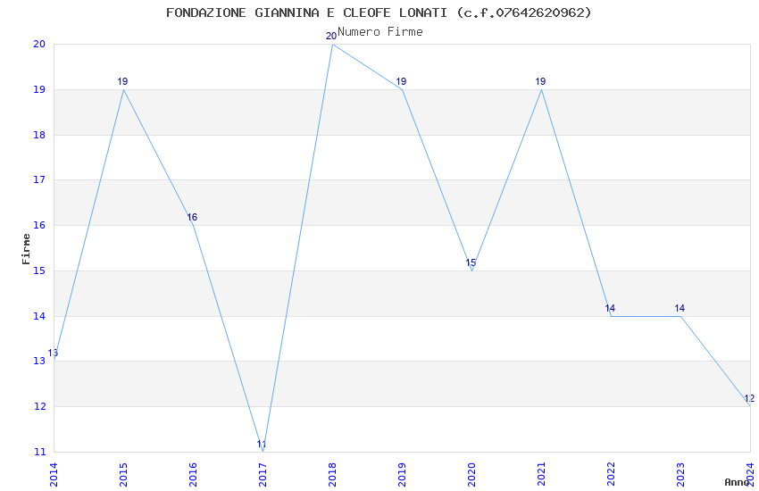Click the data label 16 for 2016
Screen dimensions: 759x491
(192, 217)
